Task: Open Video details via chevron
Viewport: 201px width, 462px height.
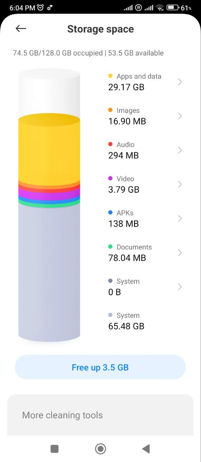Action: (180, 184)
